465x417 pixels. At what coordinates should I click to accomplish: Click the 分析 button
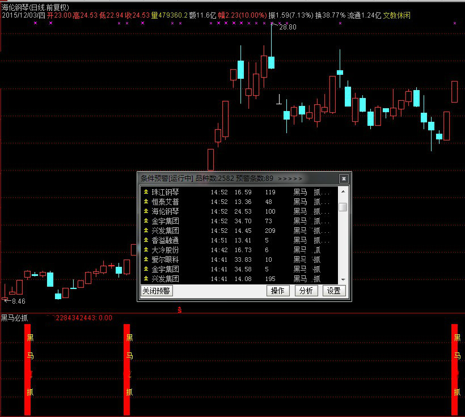point(306,291)
